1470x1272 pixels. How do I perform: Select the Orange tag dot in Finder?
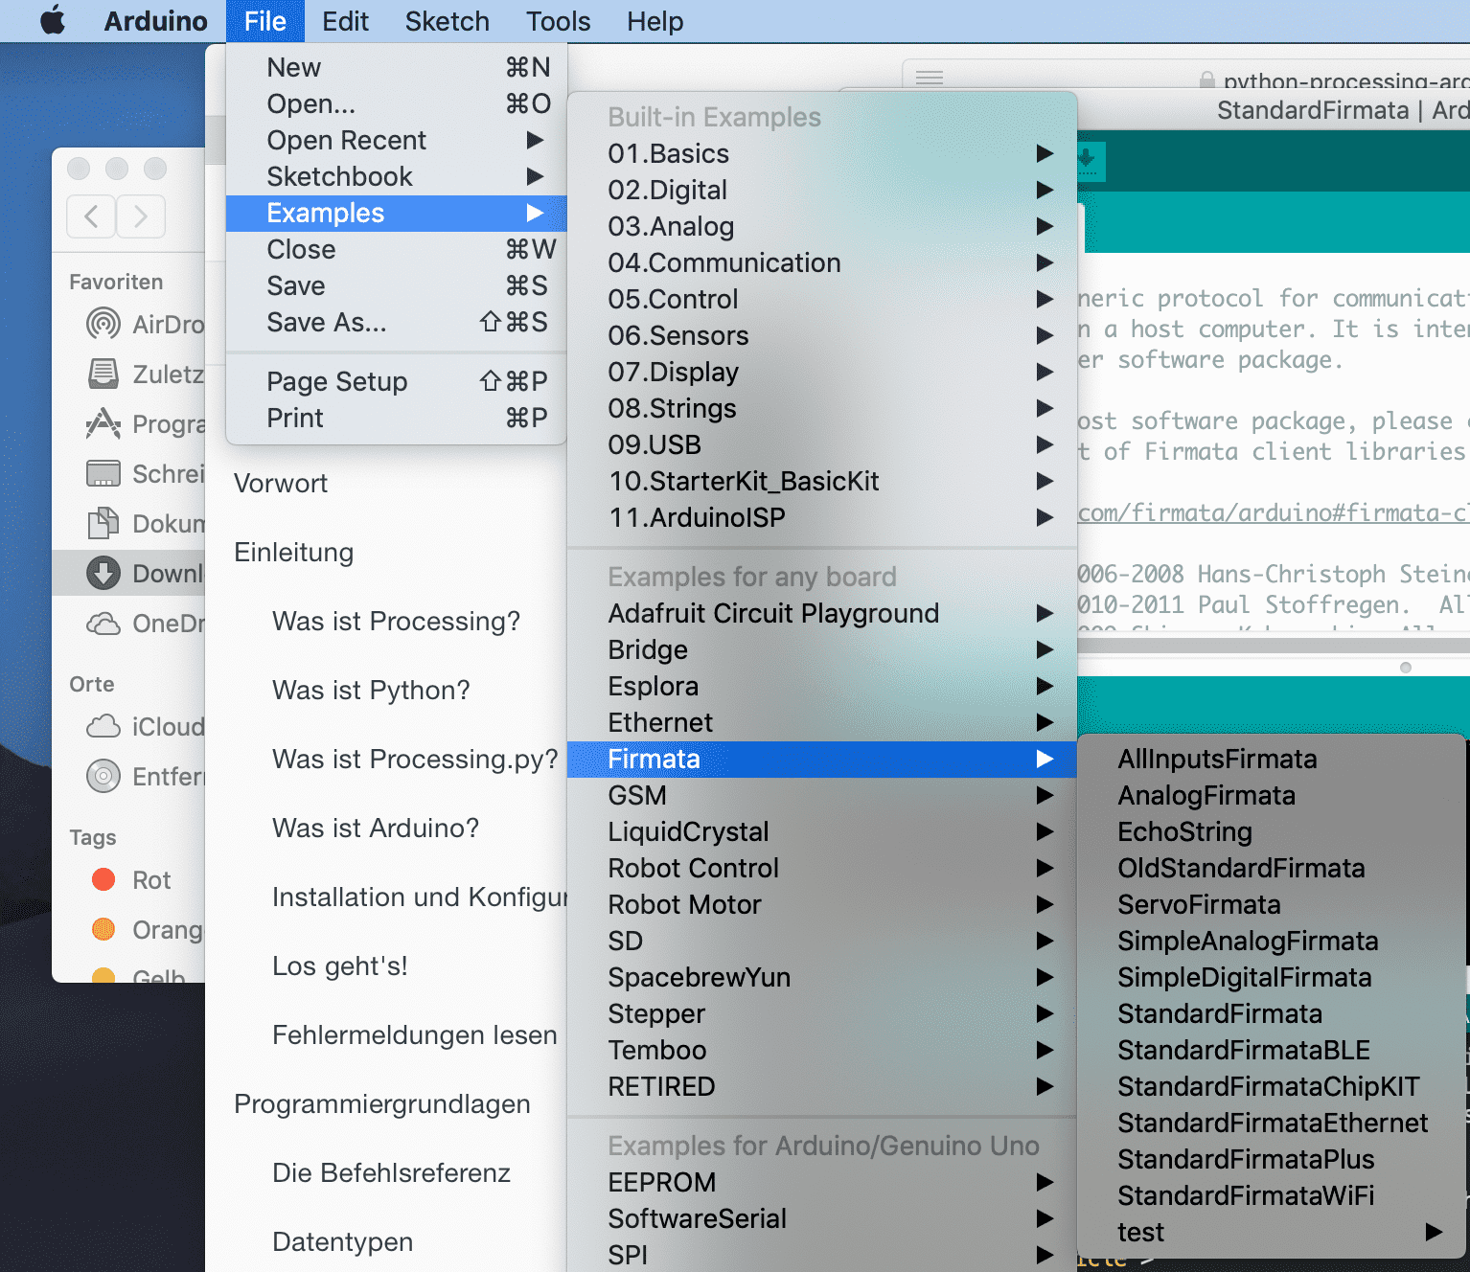point(103,929)
